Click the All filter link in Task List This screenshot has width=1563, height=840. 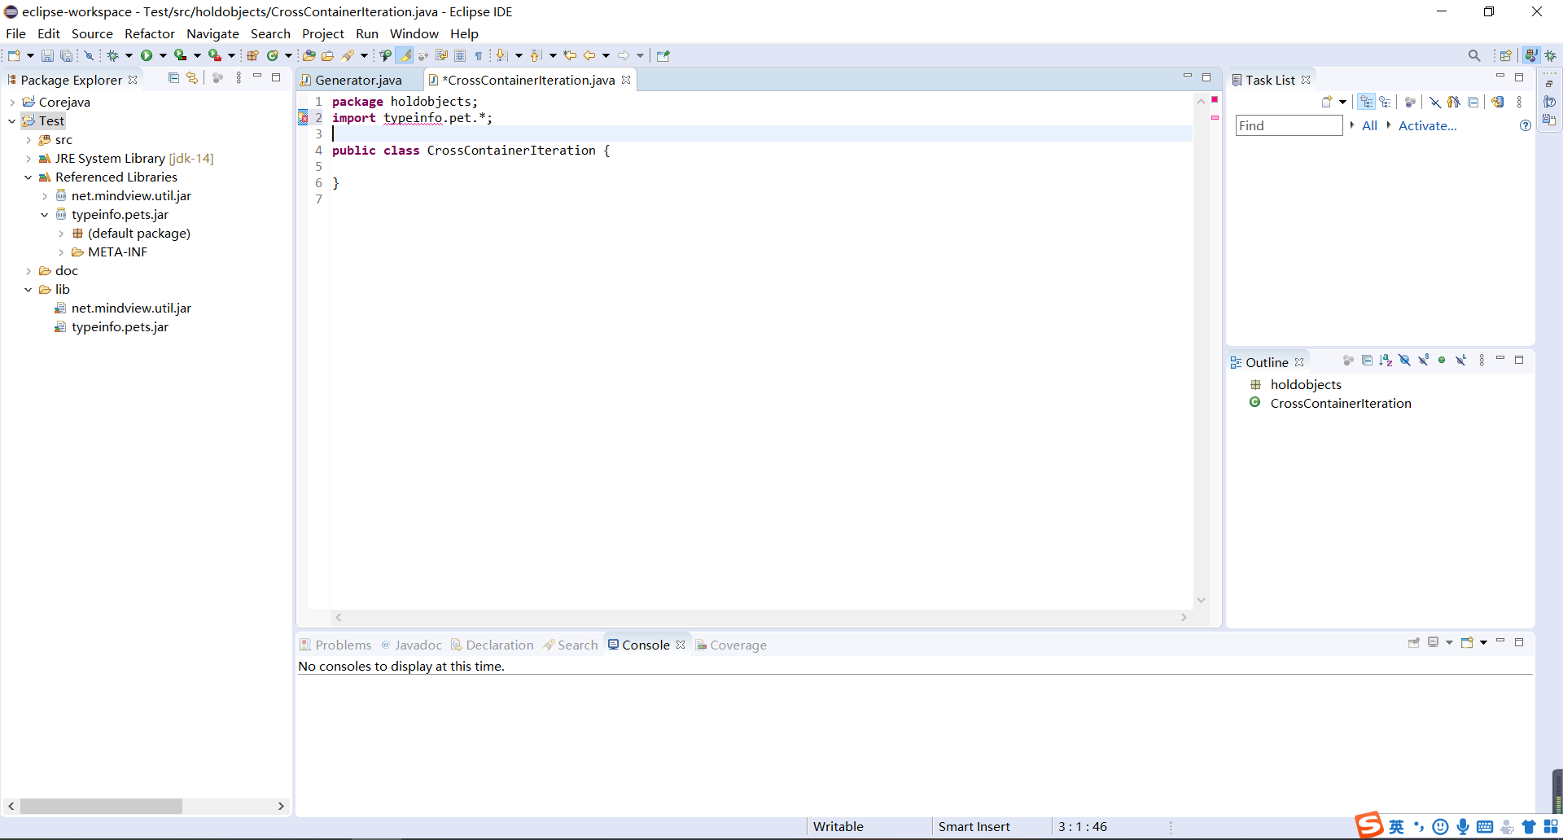(x=1369, y=125)
